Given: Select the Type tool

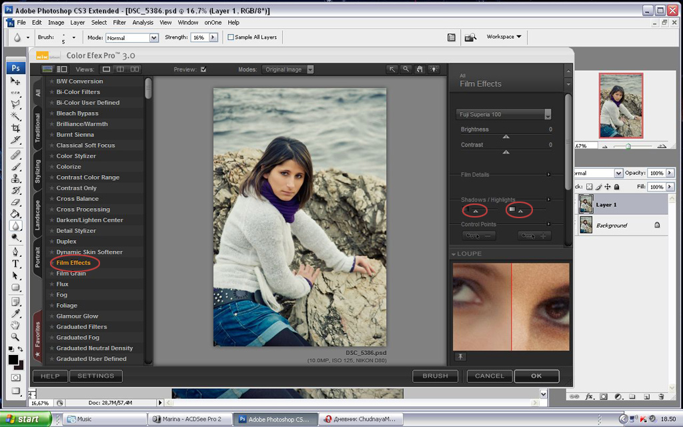Looking at the screenshot, I should (x=15, y=264).
